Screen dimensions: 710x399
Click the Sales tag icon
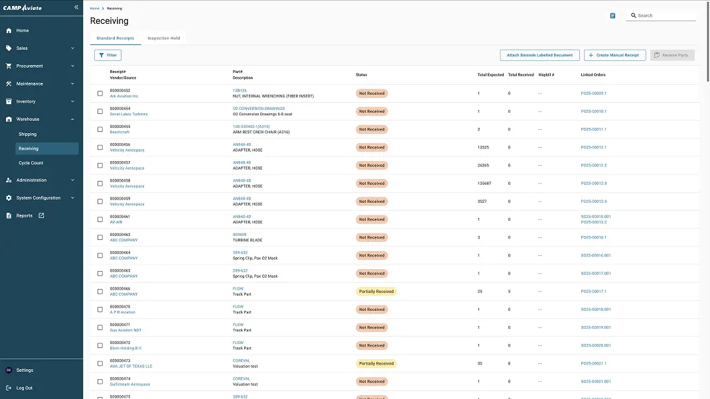coord(9,48)
